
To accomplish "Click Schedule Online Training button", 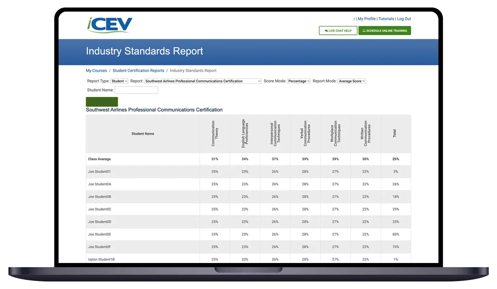I will (x=385, y=31).
